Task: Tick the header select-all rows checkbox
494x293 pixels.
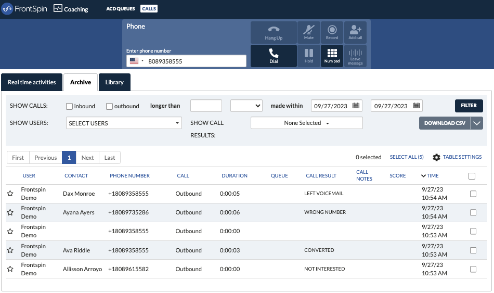Action: (x=472, y=176)
